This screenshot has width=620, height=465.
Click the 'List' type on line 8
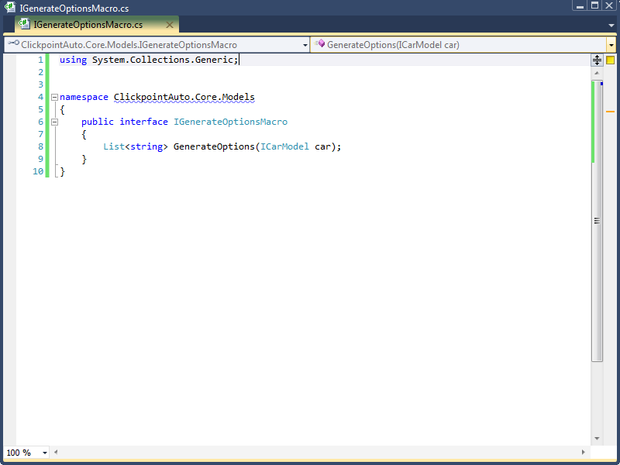click(114, 146)
